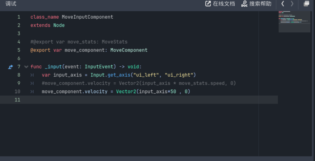Click line number 10 in the gutter
Viewport: 315px width, 161px height.
point(17,92)
